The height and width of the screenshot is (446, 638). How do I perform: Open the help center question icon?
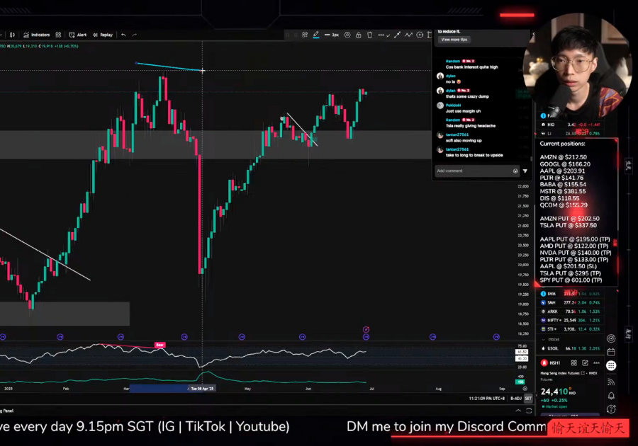(x=611, y=409)
